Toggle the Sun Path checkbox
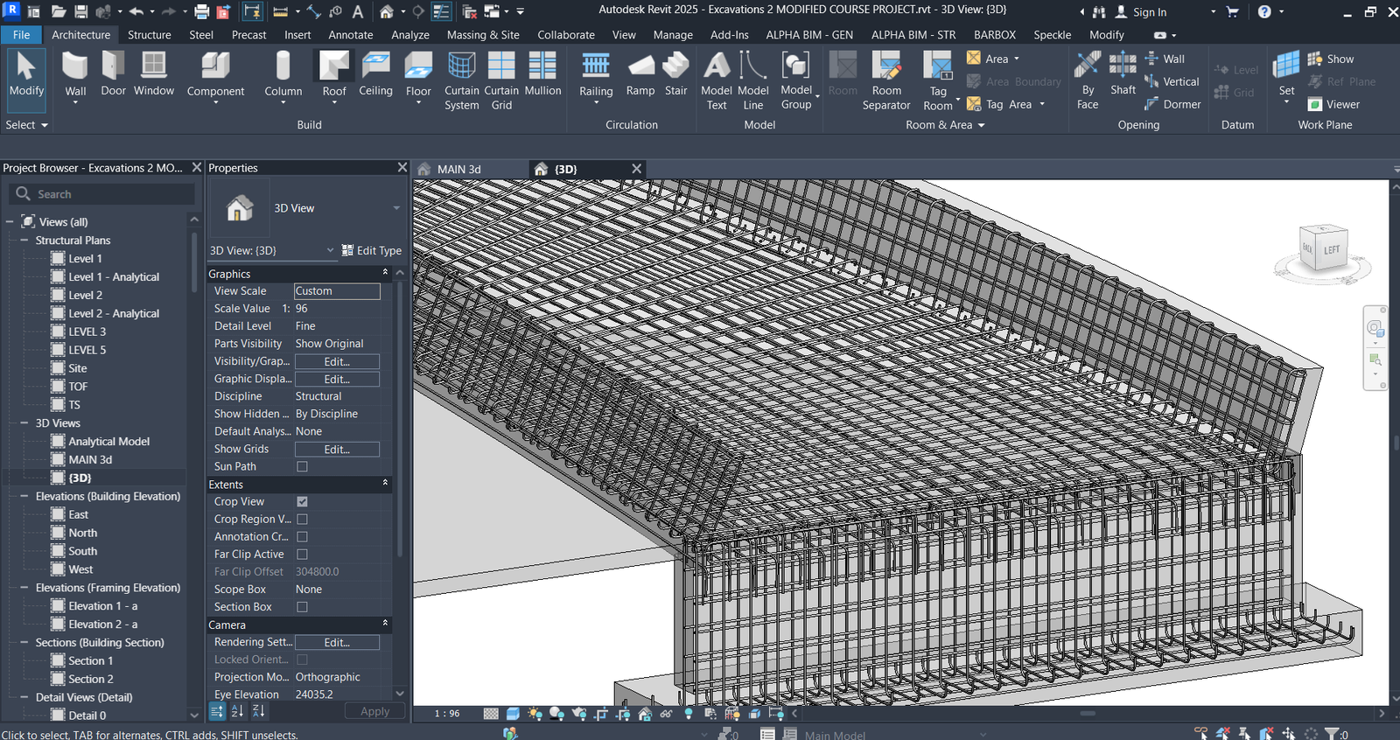 pyautogui.click(x=302, y=467)
